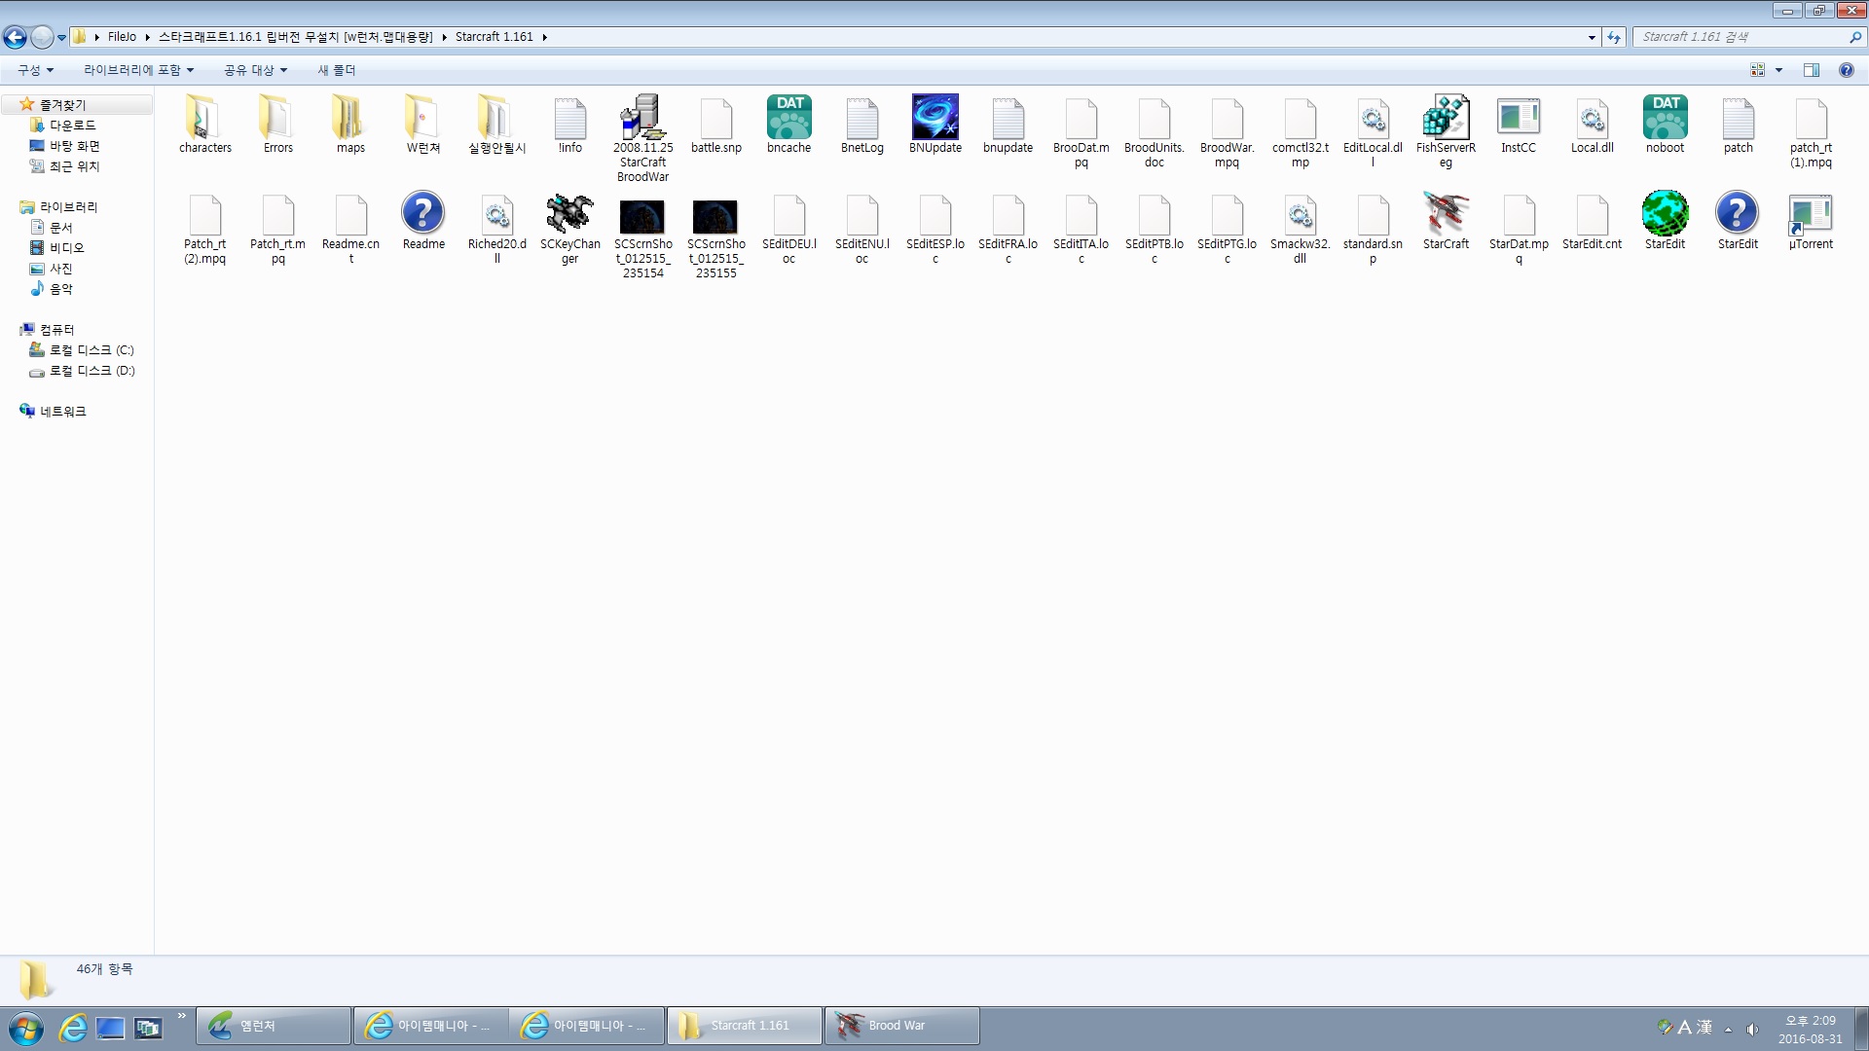Image resolution: width=1869 pixels, height=1051 pixels.
Task: Select the Riched20.dll file
Action: point(496,229)
